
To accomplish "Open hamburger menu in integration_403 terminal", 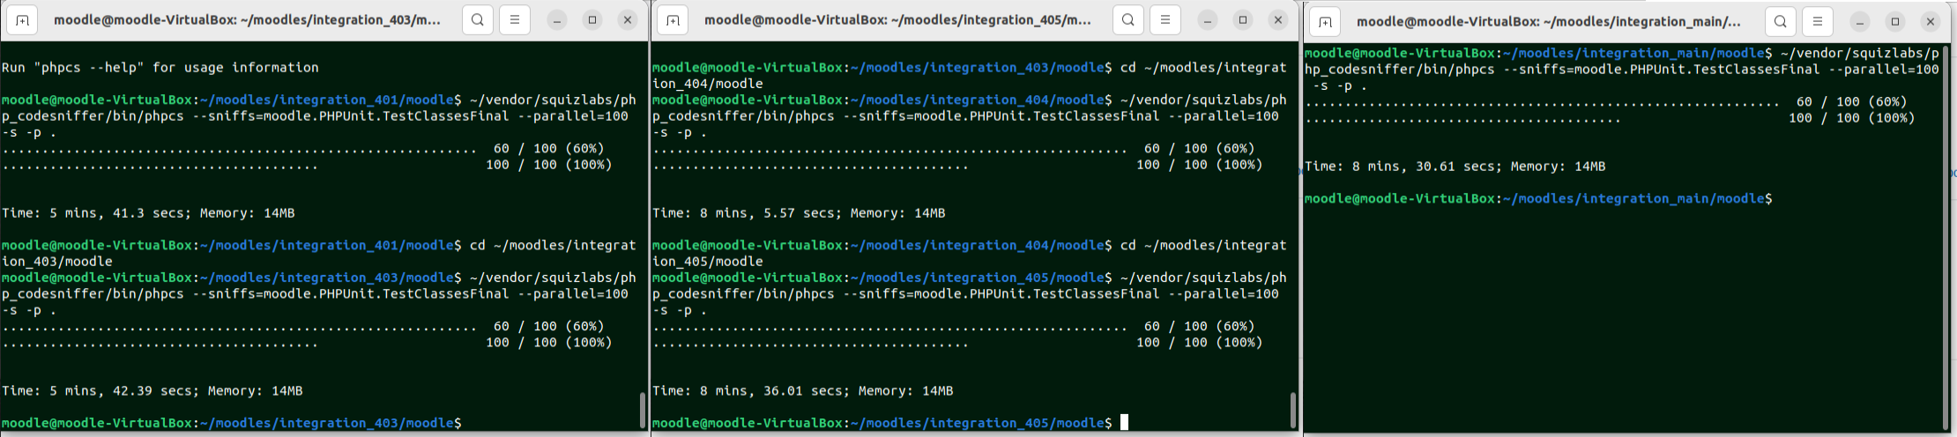I will click(x=515, y=19).
